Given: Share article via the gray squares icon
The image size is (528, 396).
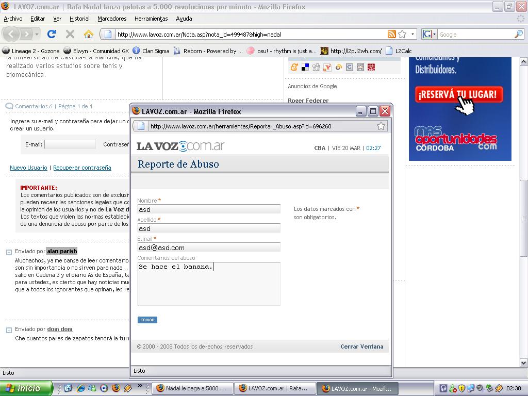Looking at the screenshot, I should click(316, 67).
